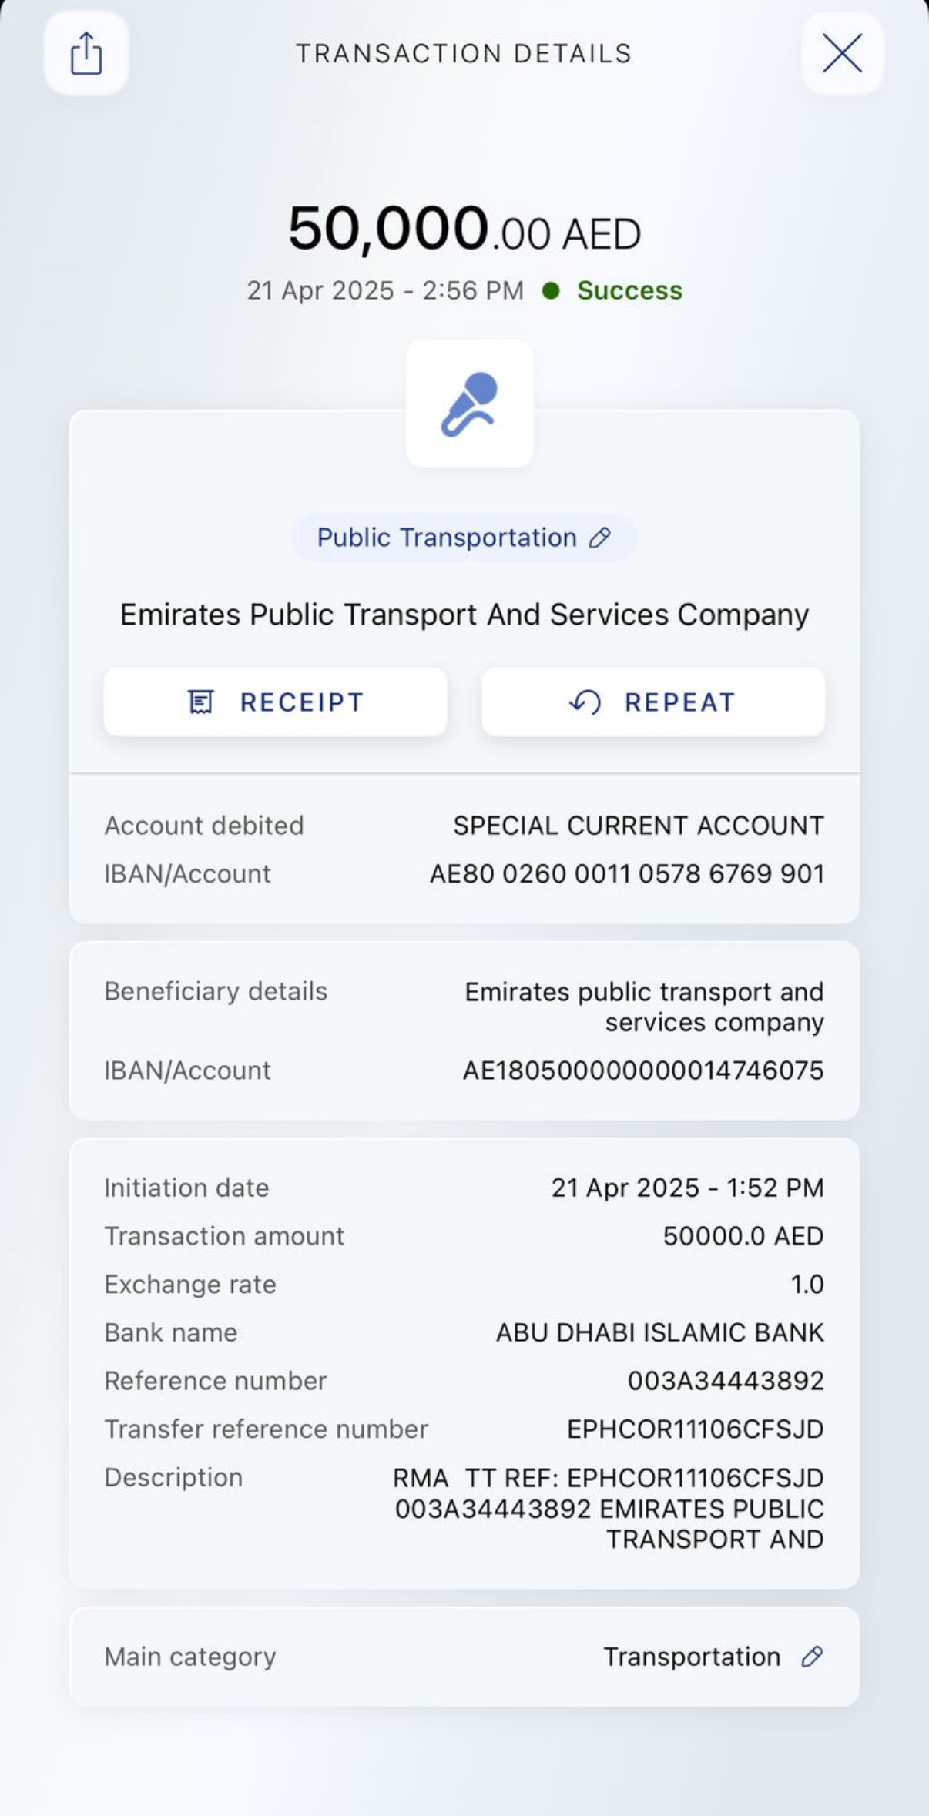Viewport: 929px width, 1816px height.
Task: Tap the reference number 003A34443892
Action: [x=726, y=1381]
